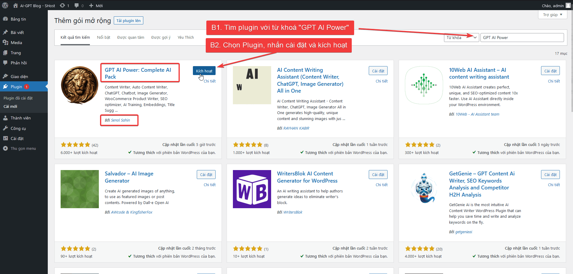
Task: Switch to the Được quan tâm tab
Action: [130, 37]
